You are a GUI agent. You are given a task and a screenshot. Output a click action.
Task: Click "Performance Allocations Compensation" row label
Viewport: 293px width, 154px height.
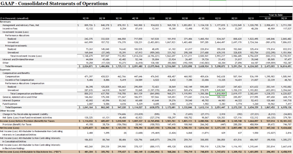(25, 83)
